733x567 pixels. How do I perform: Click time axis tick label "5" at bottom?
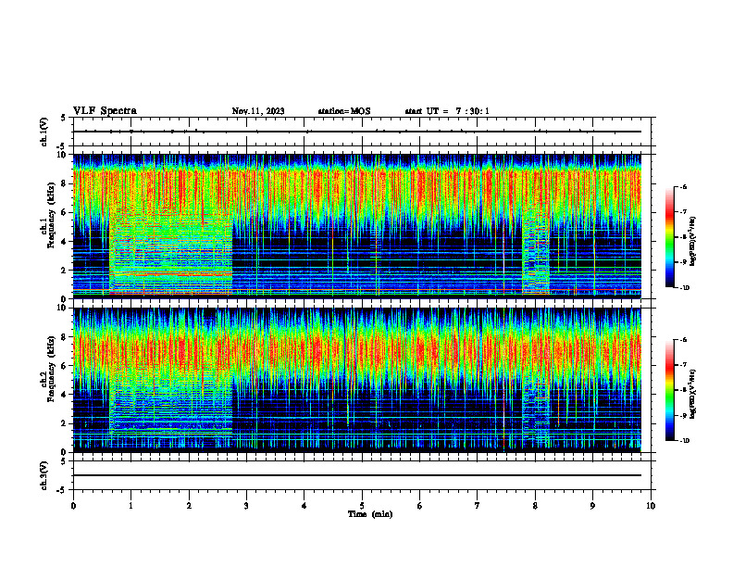[362, 506]
